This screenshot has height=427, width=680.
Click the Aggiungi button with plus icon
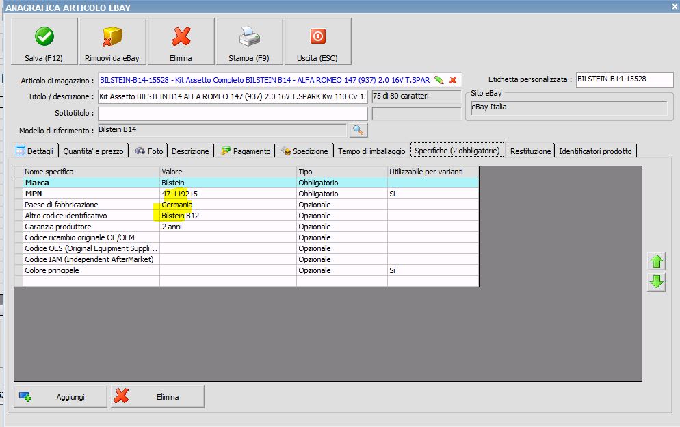[x=60, y=397]
